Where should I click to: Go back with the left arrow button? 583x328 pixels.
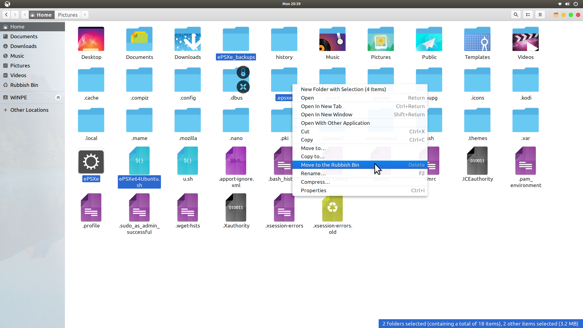tap(6, 15)
